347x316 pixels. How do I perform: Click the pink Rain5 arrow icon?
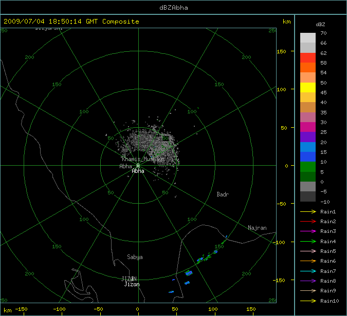tap(308, 251)
